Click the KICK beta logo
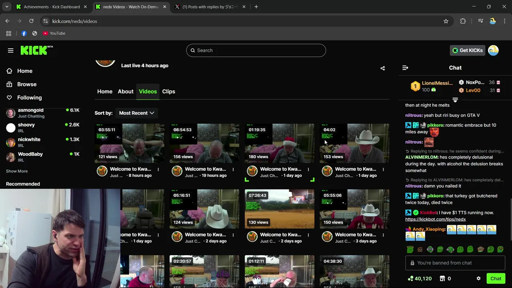 click(36, 50)
